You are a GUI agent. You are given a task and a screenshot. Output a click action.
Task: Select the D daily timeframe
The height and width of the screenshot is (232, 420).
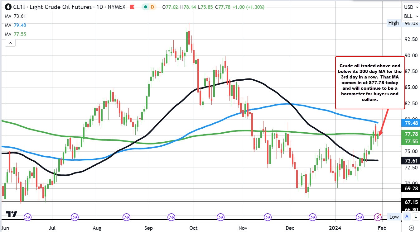[152, 7]
